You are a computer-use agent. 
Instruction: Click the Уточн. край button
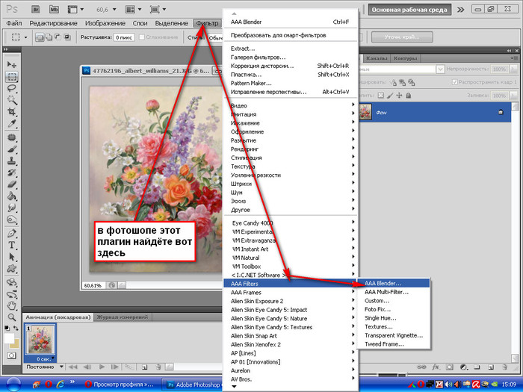tap(402, 37)
